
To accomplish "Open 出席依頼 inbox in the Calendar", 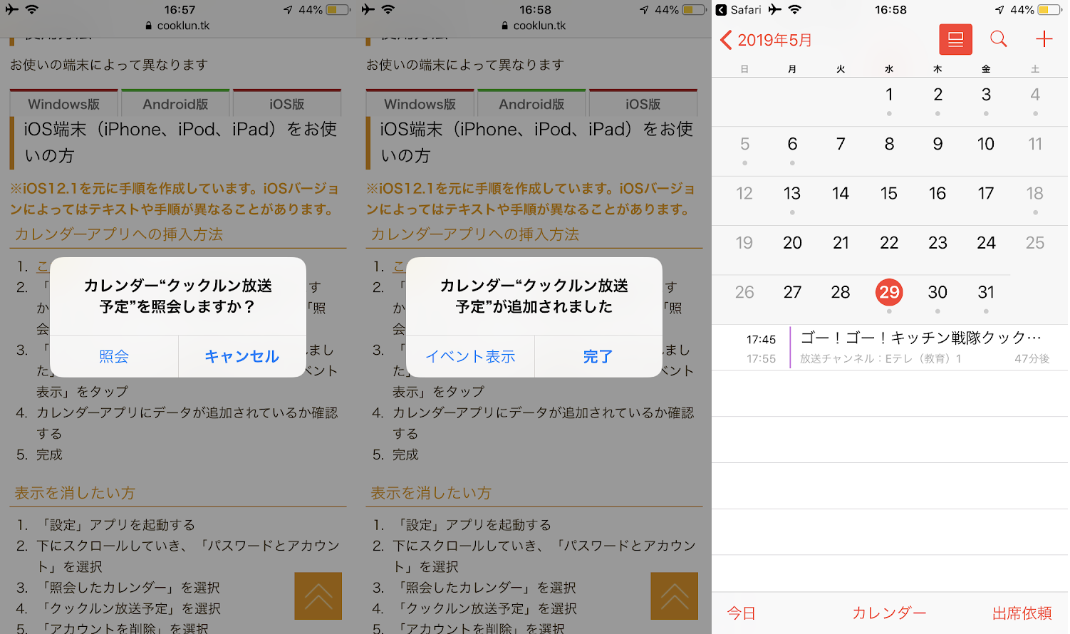I will tap(1022, 613).
